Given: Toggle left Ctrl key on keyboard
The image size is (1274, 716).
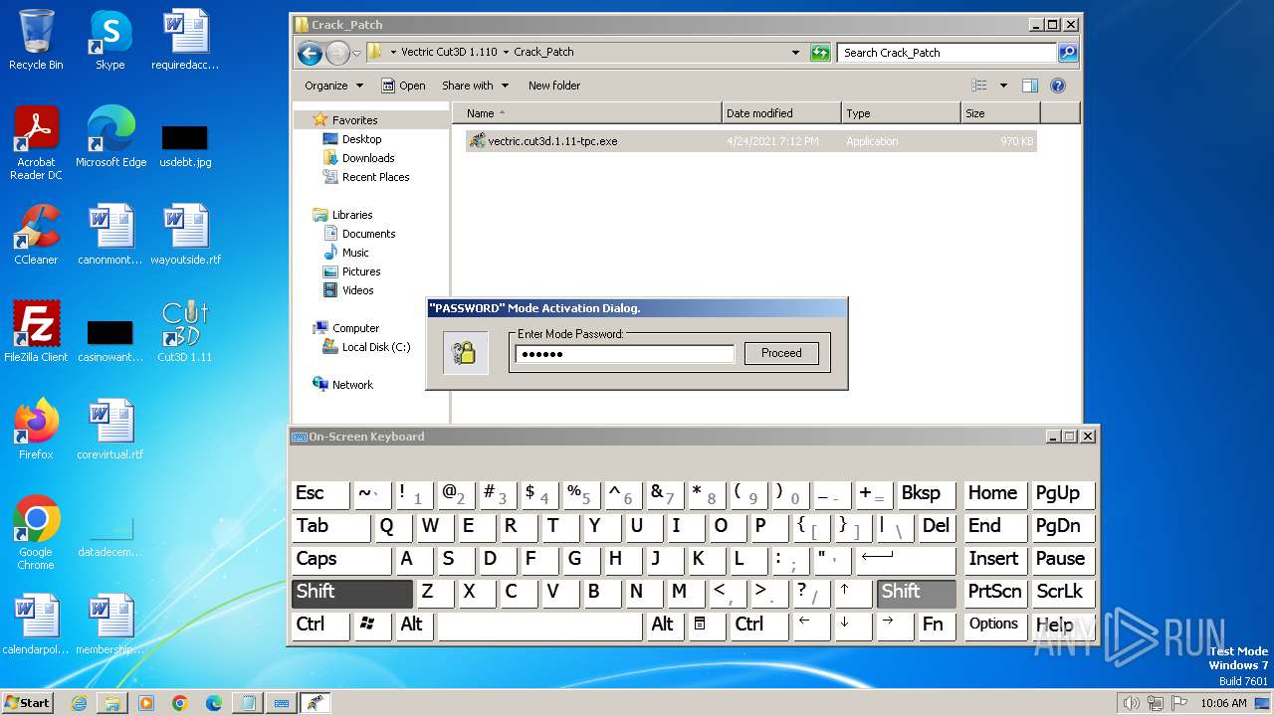Looking at the screenshot, I should coord(320,626).
